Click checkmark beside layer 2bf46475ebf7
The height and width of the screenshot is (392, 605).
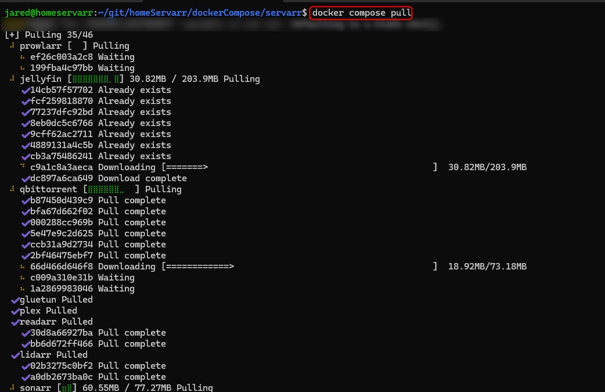pos(26,256)
